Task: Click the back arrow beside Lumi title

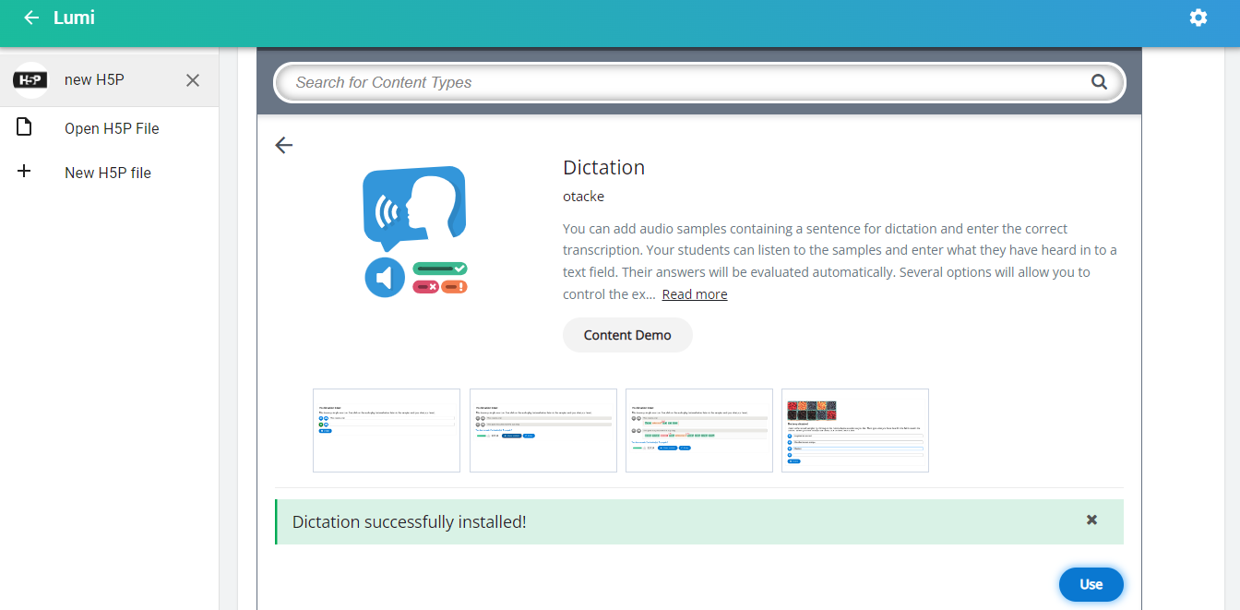Action: pyautogui.click(x=31, y=18)
